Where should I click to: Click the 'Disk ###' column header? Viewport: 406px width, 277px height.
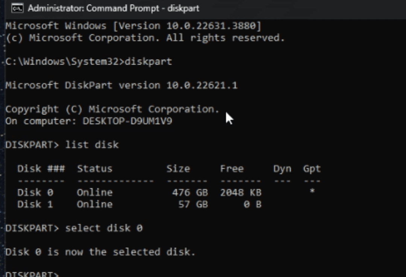pos(41,169)
